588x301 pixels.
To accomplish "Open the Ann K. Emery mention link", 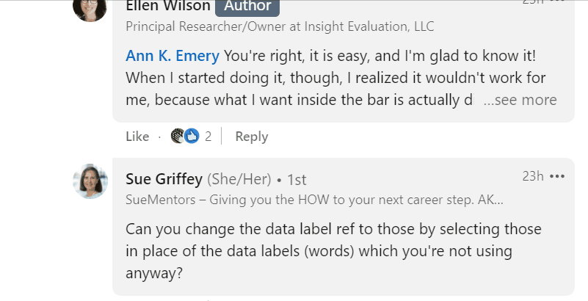I will pyautogui.click(x=173, y=56).
